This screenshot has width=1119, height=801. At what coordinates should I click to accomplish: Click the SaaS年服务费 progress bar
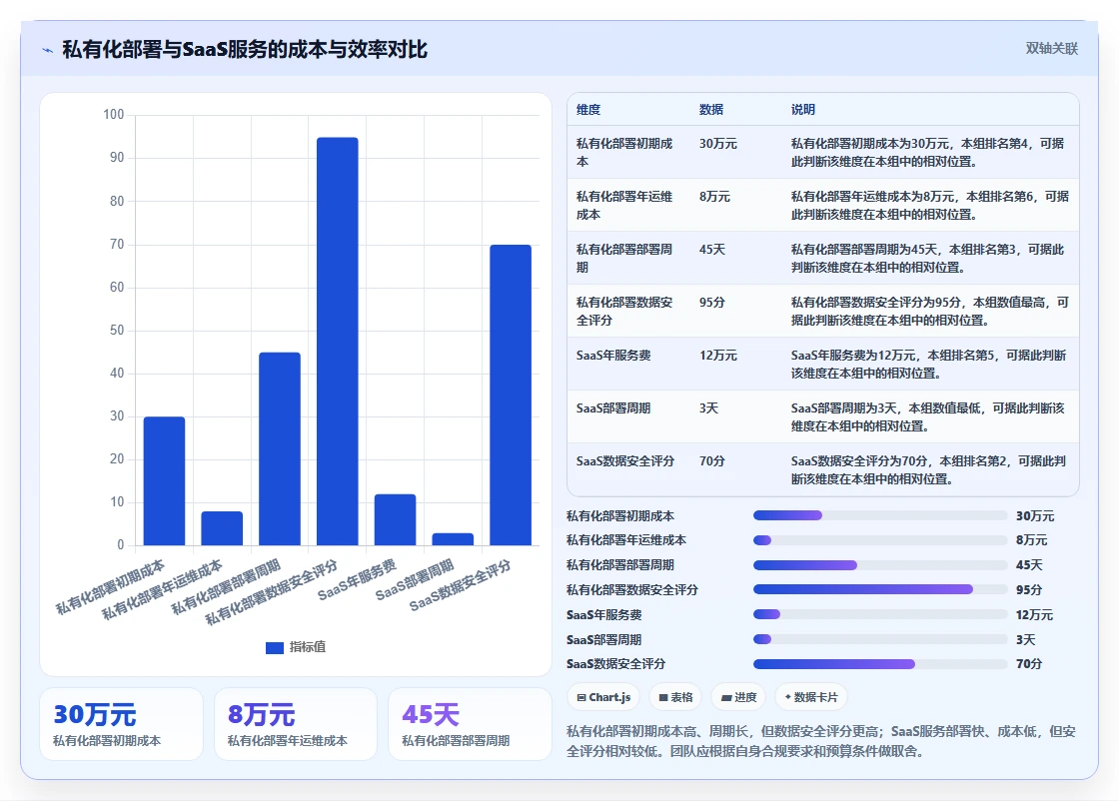coord(880,615)
